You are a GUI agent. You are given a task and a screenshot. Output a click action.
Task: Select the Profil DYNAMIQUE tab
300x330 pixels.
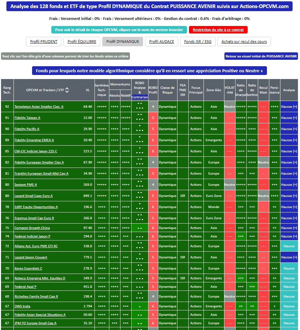click(122, 42)
